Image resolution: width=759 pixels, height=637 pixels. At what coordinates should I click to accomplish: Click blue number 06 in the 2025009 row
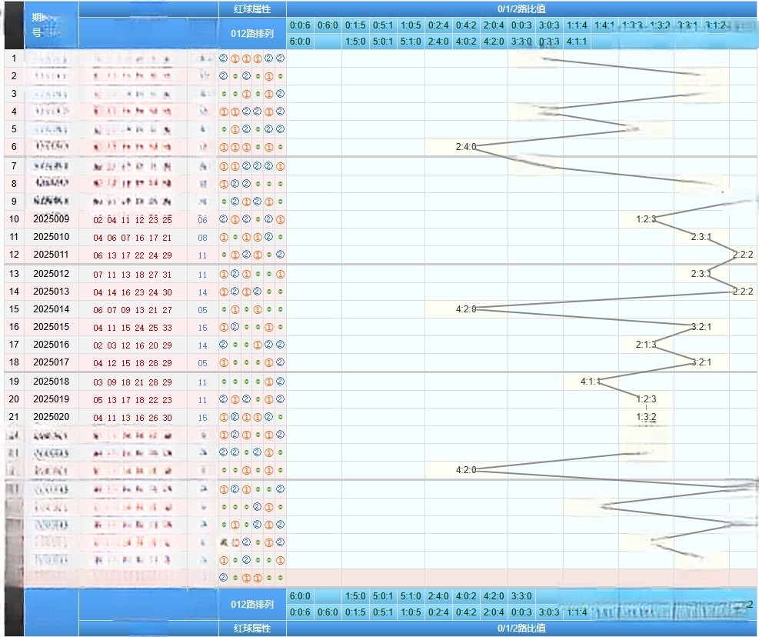[202, 220]
